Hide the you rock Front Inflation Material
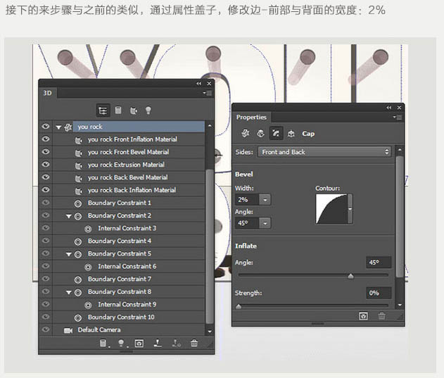Screen dimensions: 444x378 (46, 139)
